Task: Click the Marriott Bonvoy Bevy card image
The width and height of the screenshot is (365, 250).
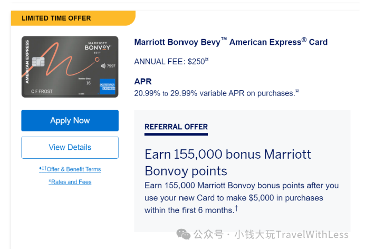Action: click(x=70, y=67)
